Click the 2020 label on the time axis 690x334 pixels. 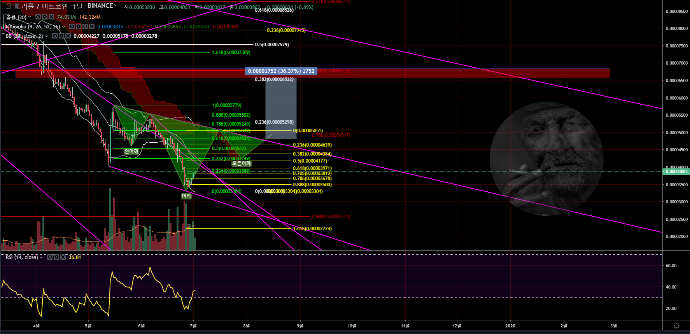pyautogui.click(x=510, y=326)
